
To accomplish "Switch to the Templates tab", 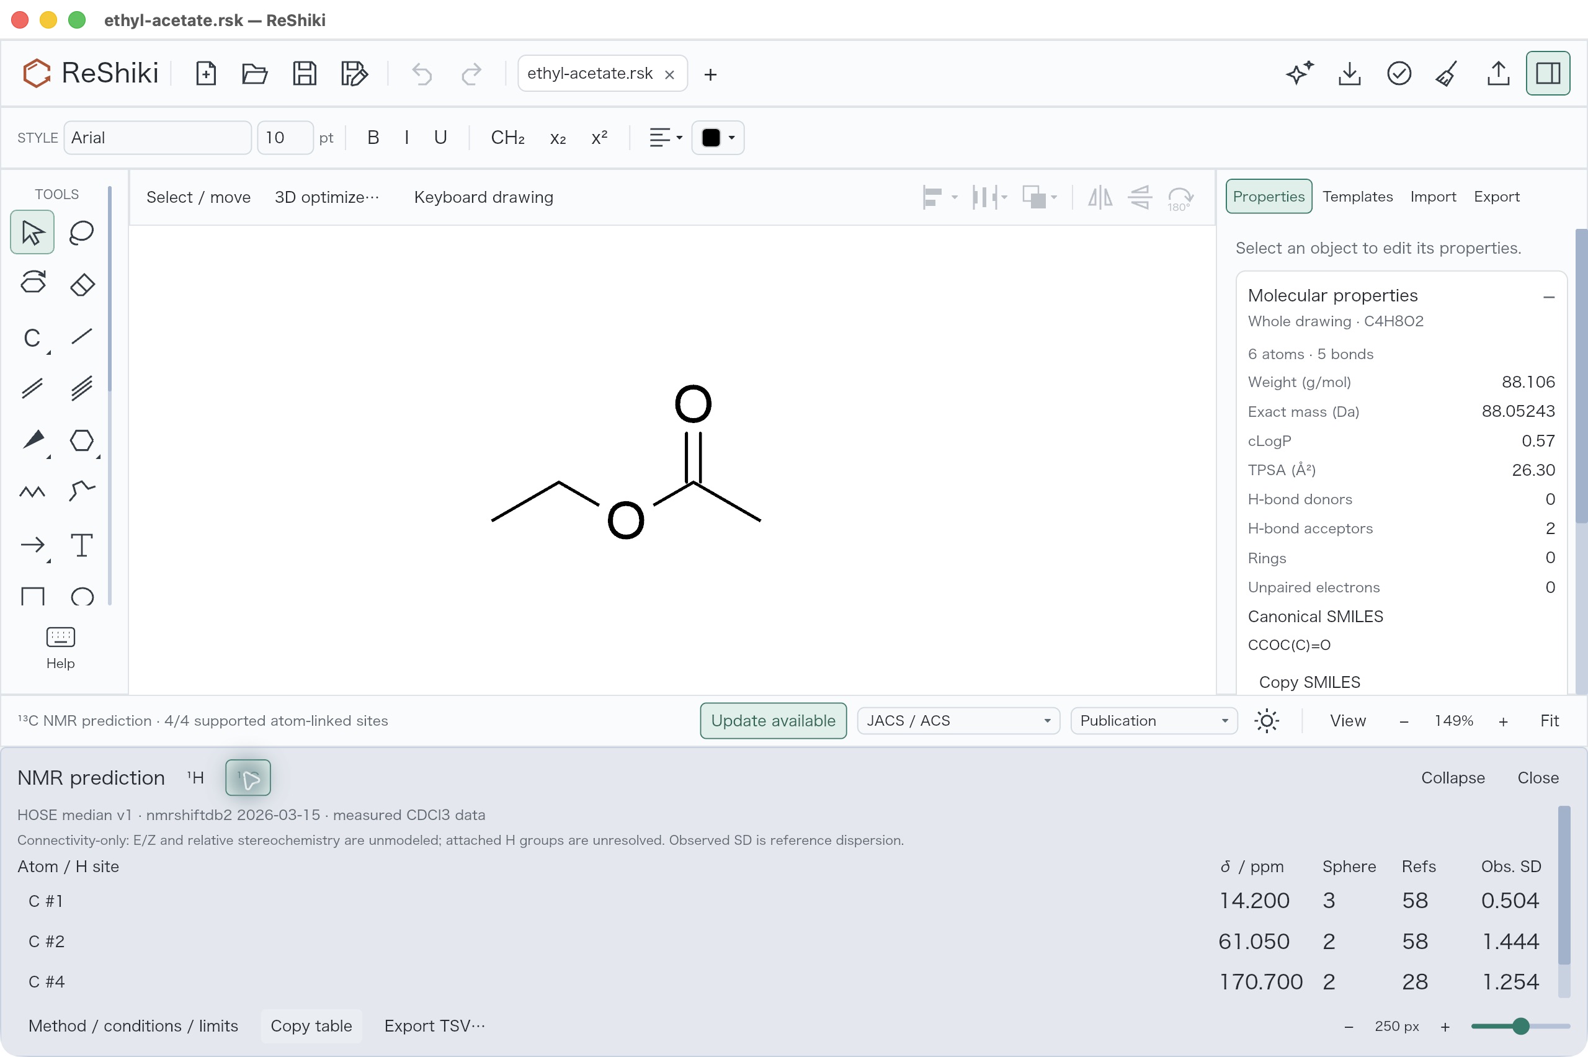I will click(x=1357, y=196).
